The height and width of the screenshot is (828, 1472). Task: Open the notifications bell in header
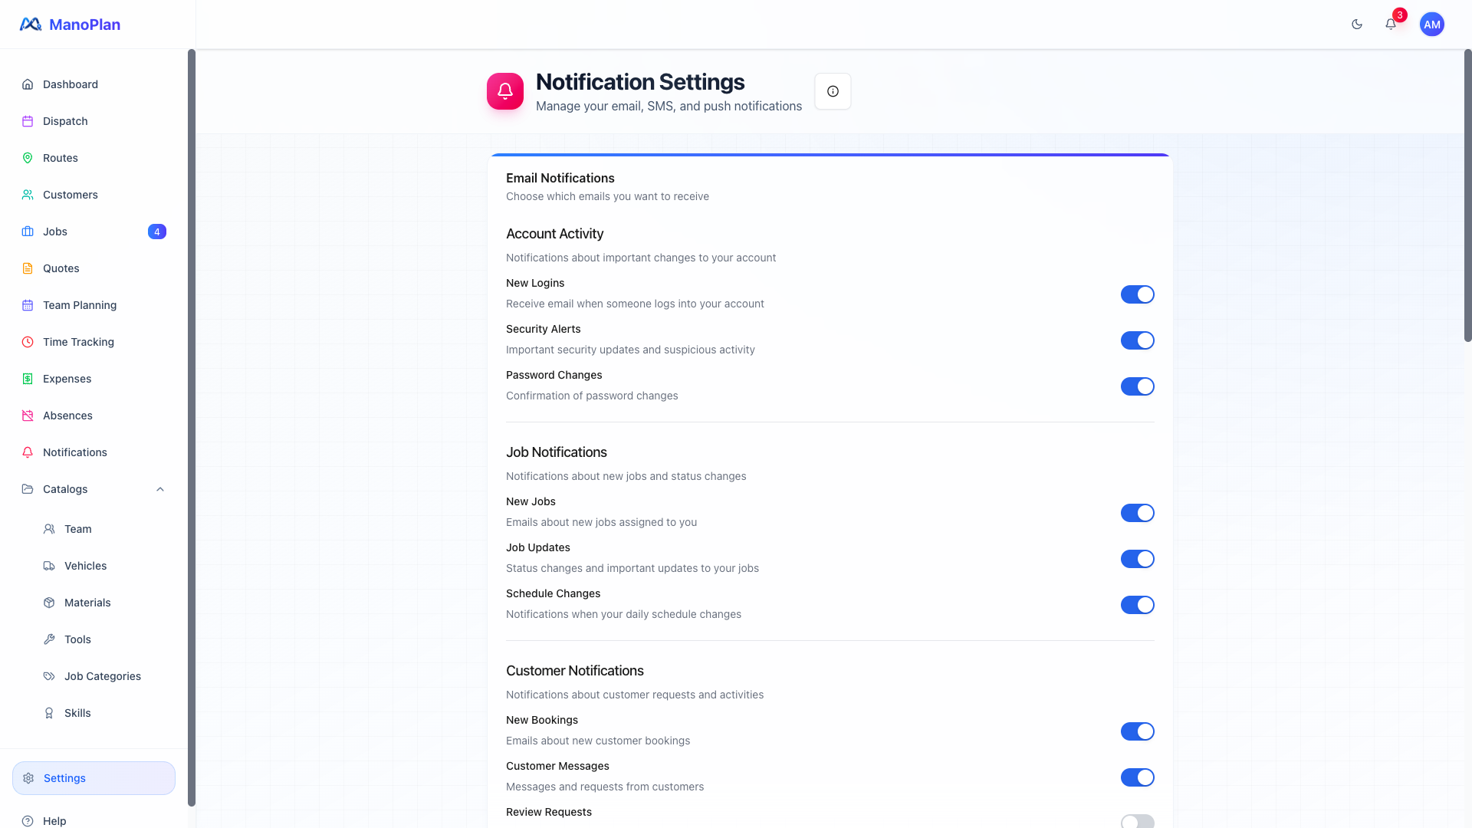[x=1390, y=25]
